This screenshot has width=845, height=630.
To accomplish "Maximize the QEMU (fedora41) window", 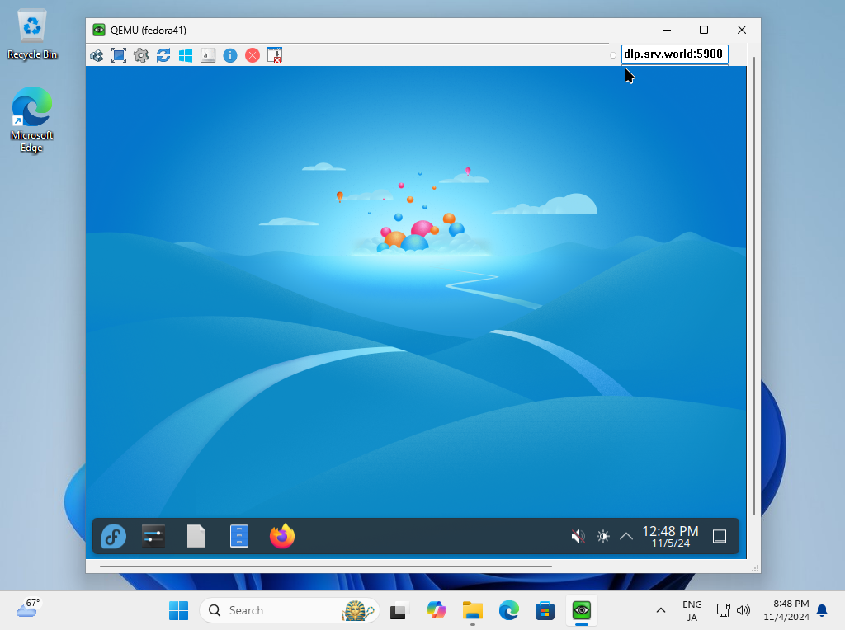I will 704,31.
